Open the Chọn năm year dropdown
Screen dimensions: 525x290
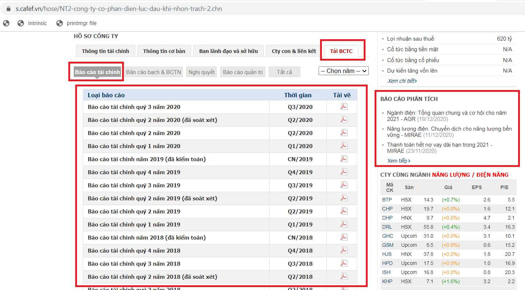point(343,71)
